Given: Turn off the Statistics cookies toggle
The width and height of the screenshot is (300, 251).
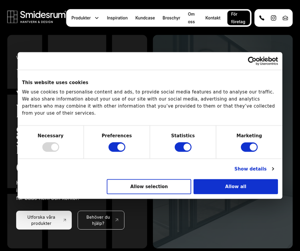Looking at the screenshot, I should coord(183,147).
